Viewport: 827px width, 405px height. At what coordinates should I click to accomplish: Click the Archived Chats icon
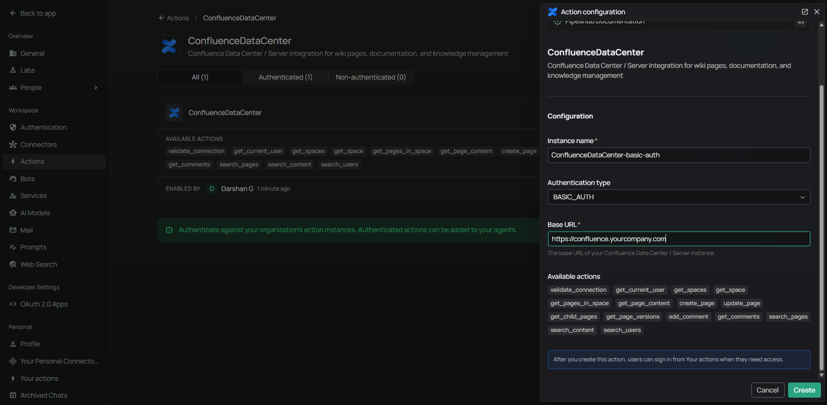coord(13,395)
